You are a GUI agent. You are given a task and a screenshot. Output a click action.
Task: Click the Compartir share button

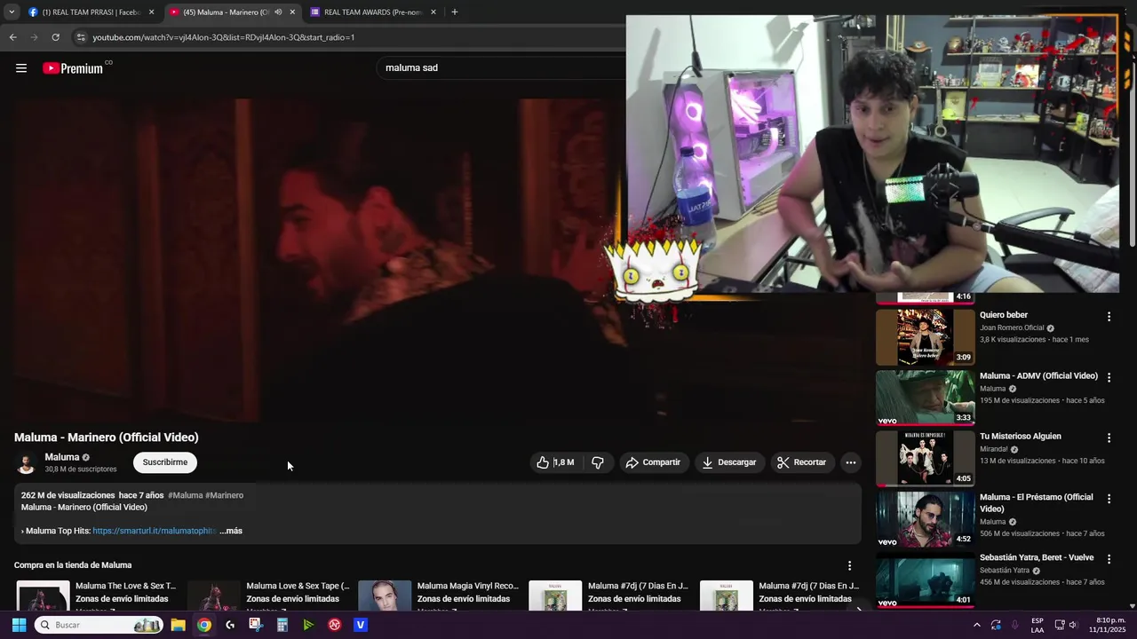(x=653, y=462)
